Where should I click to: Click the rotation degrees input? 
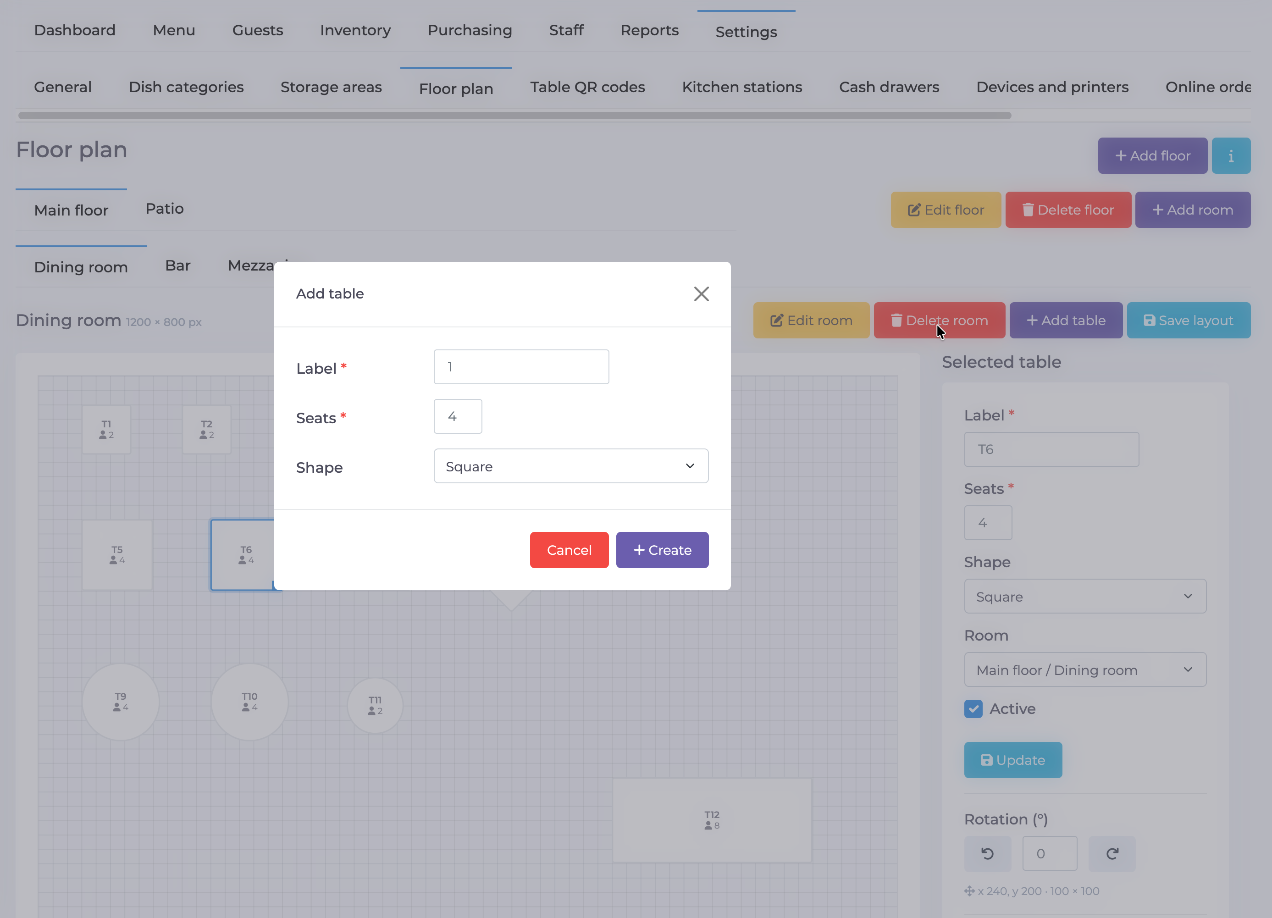(1050, 853)
